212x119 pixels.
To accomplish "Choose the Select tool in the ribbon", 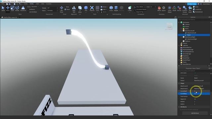I will (x=3, y=9).
